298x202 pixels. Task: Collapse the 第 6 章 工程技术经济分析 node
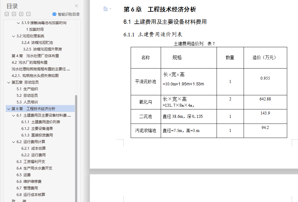(x=8, y=109)
